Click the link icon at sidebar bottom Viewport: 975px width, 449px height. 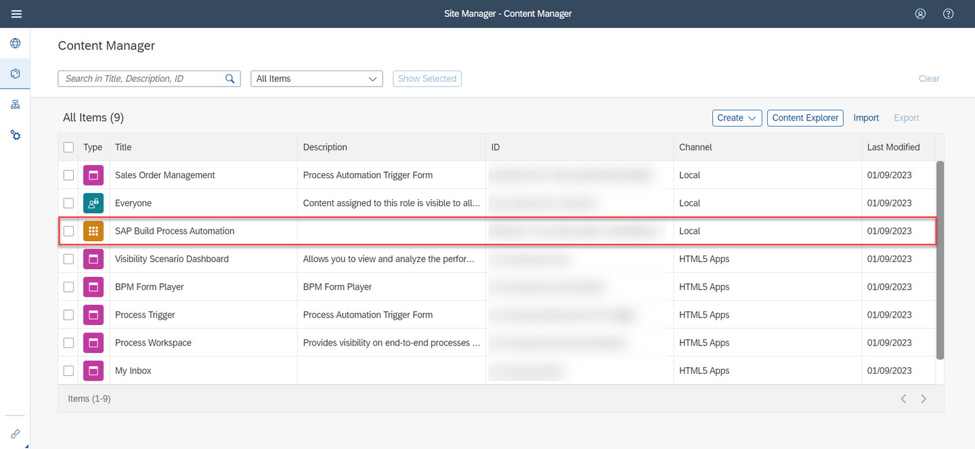(x=15, y=434)
